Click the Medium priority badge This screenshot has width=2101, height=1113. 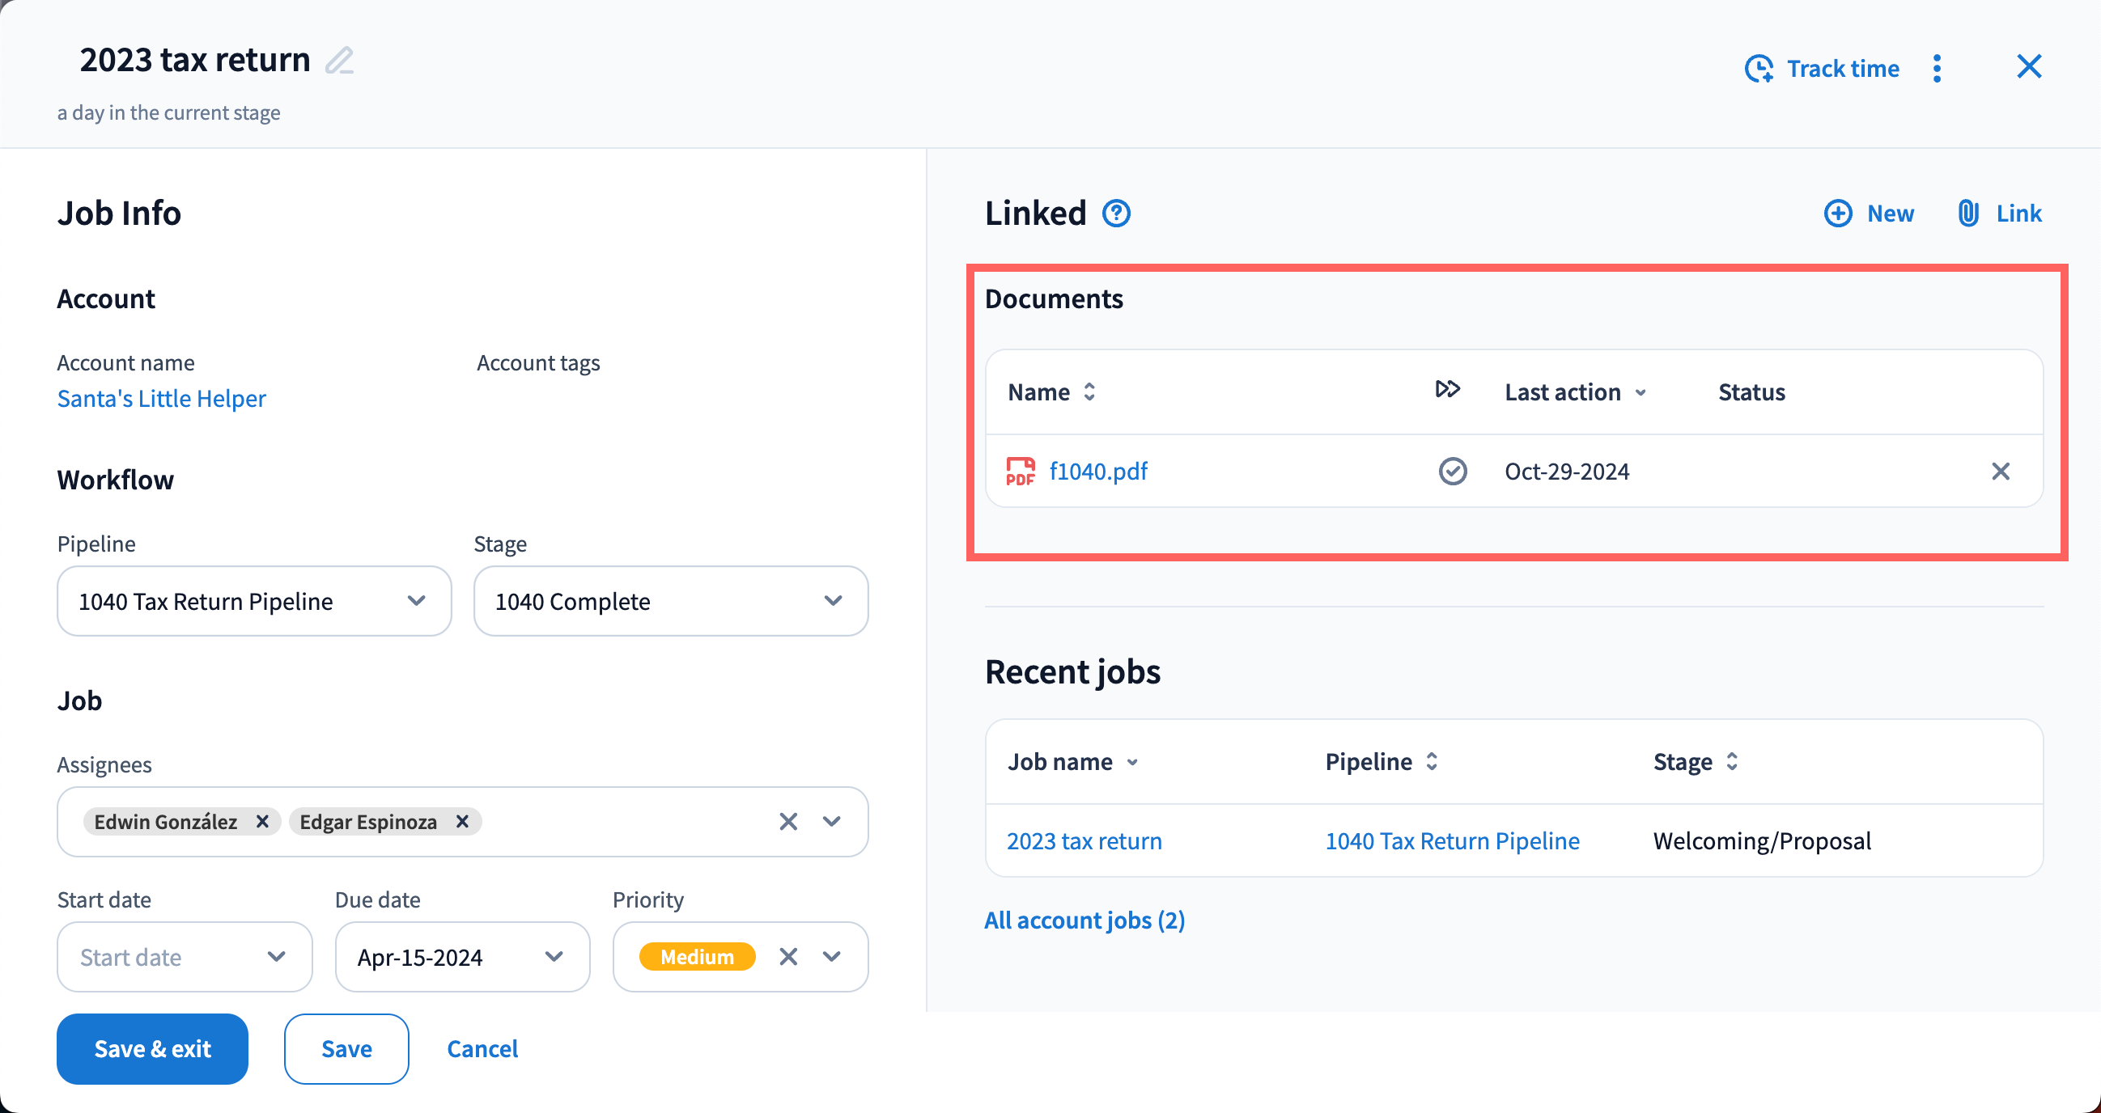pos(697,956)
